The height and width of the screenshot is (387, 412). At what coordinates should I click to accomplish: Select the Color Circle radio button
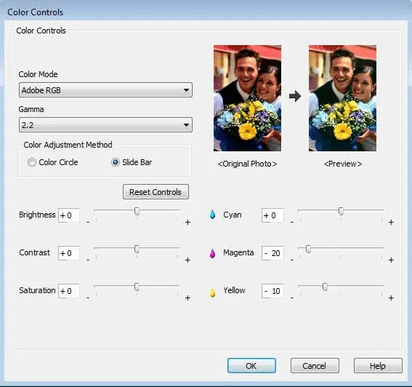32,162
